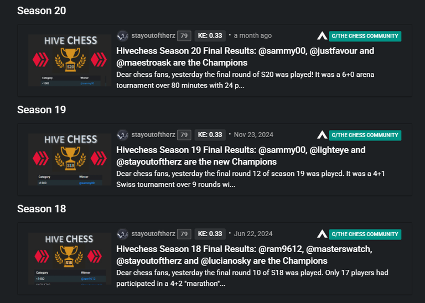This screenshot has width=425, height=303.
Task: Open Hivechess Season 20 Final Results title
Action: pos(245,56)
